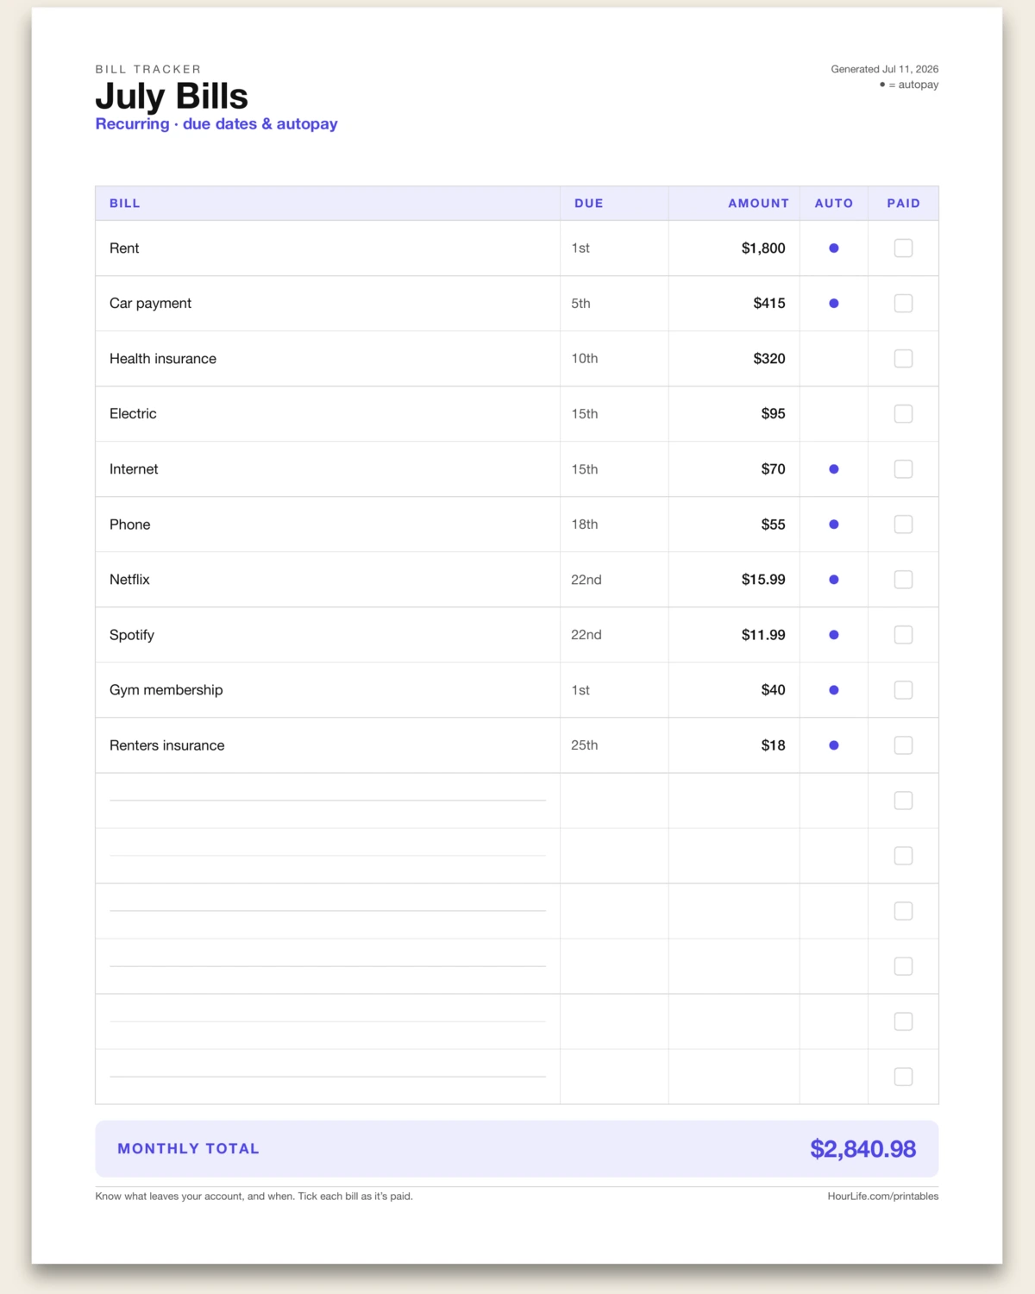Tick the Paid checkbox for Rent
1035x1294 pixels.
(903, 248)
